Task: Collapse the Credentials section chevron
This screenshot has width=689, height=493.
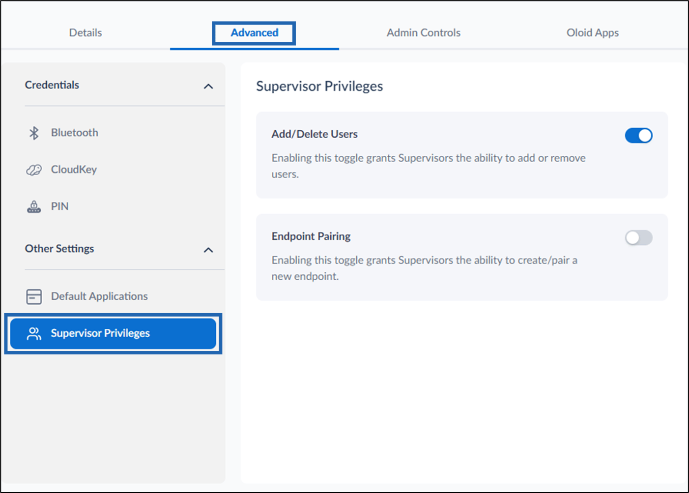Action: pos(208,87)
